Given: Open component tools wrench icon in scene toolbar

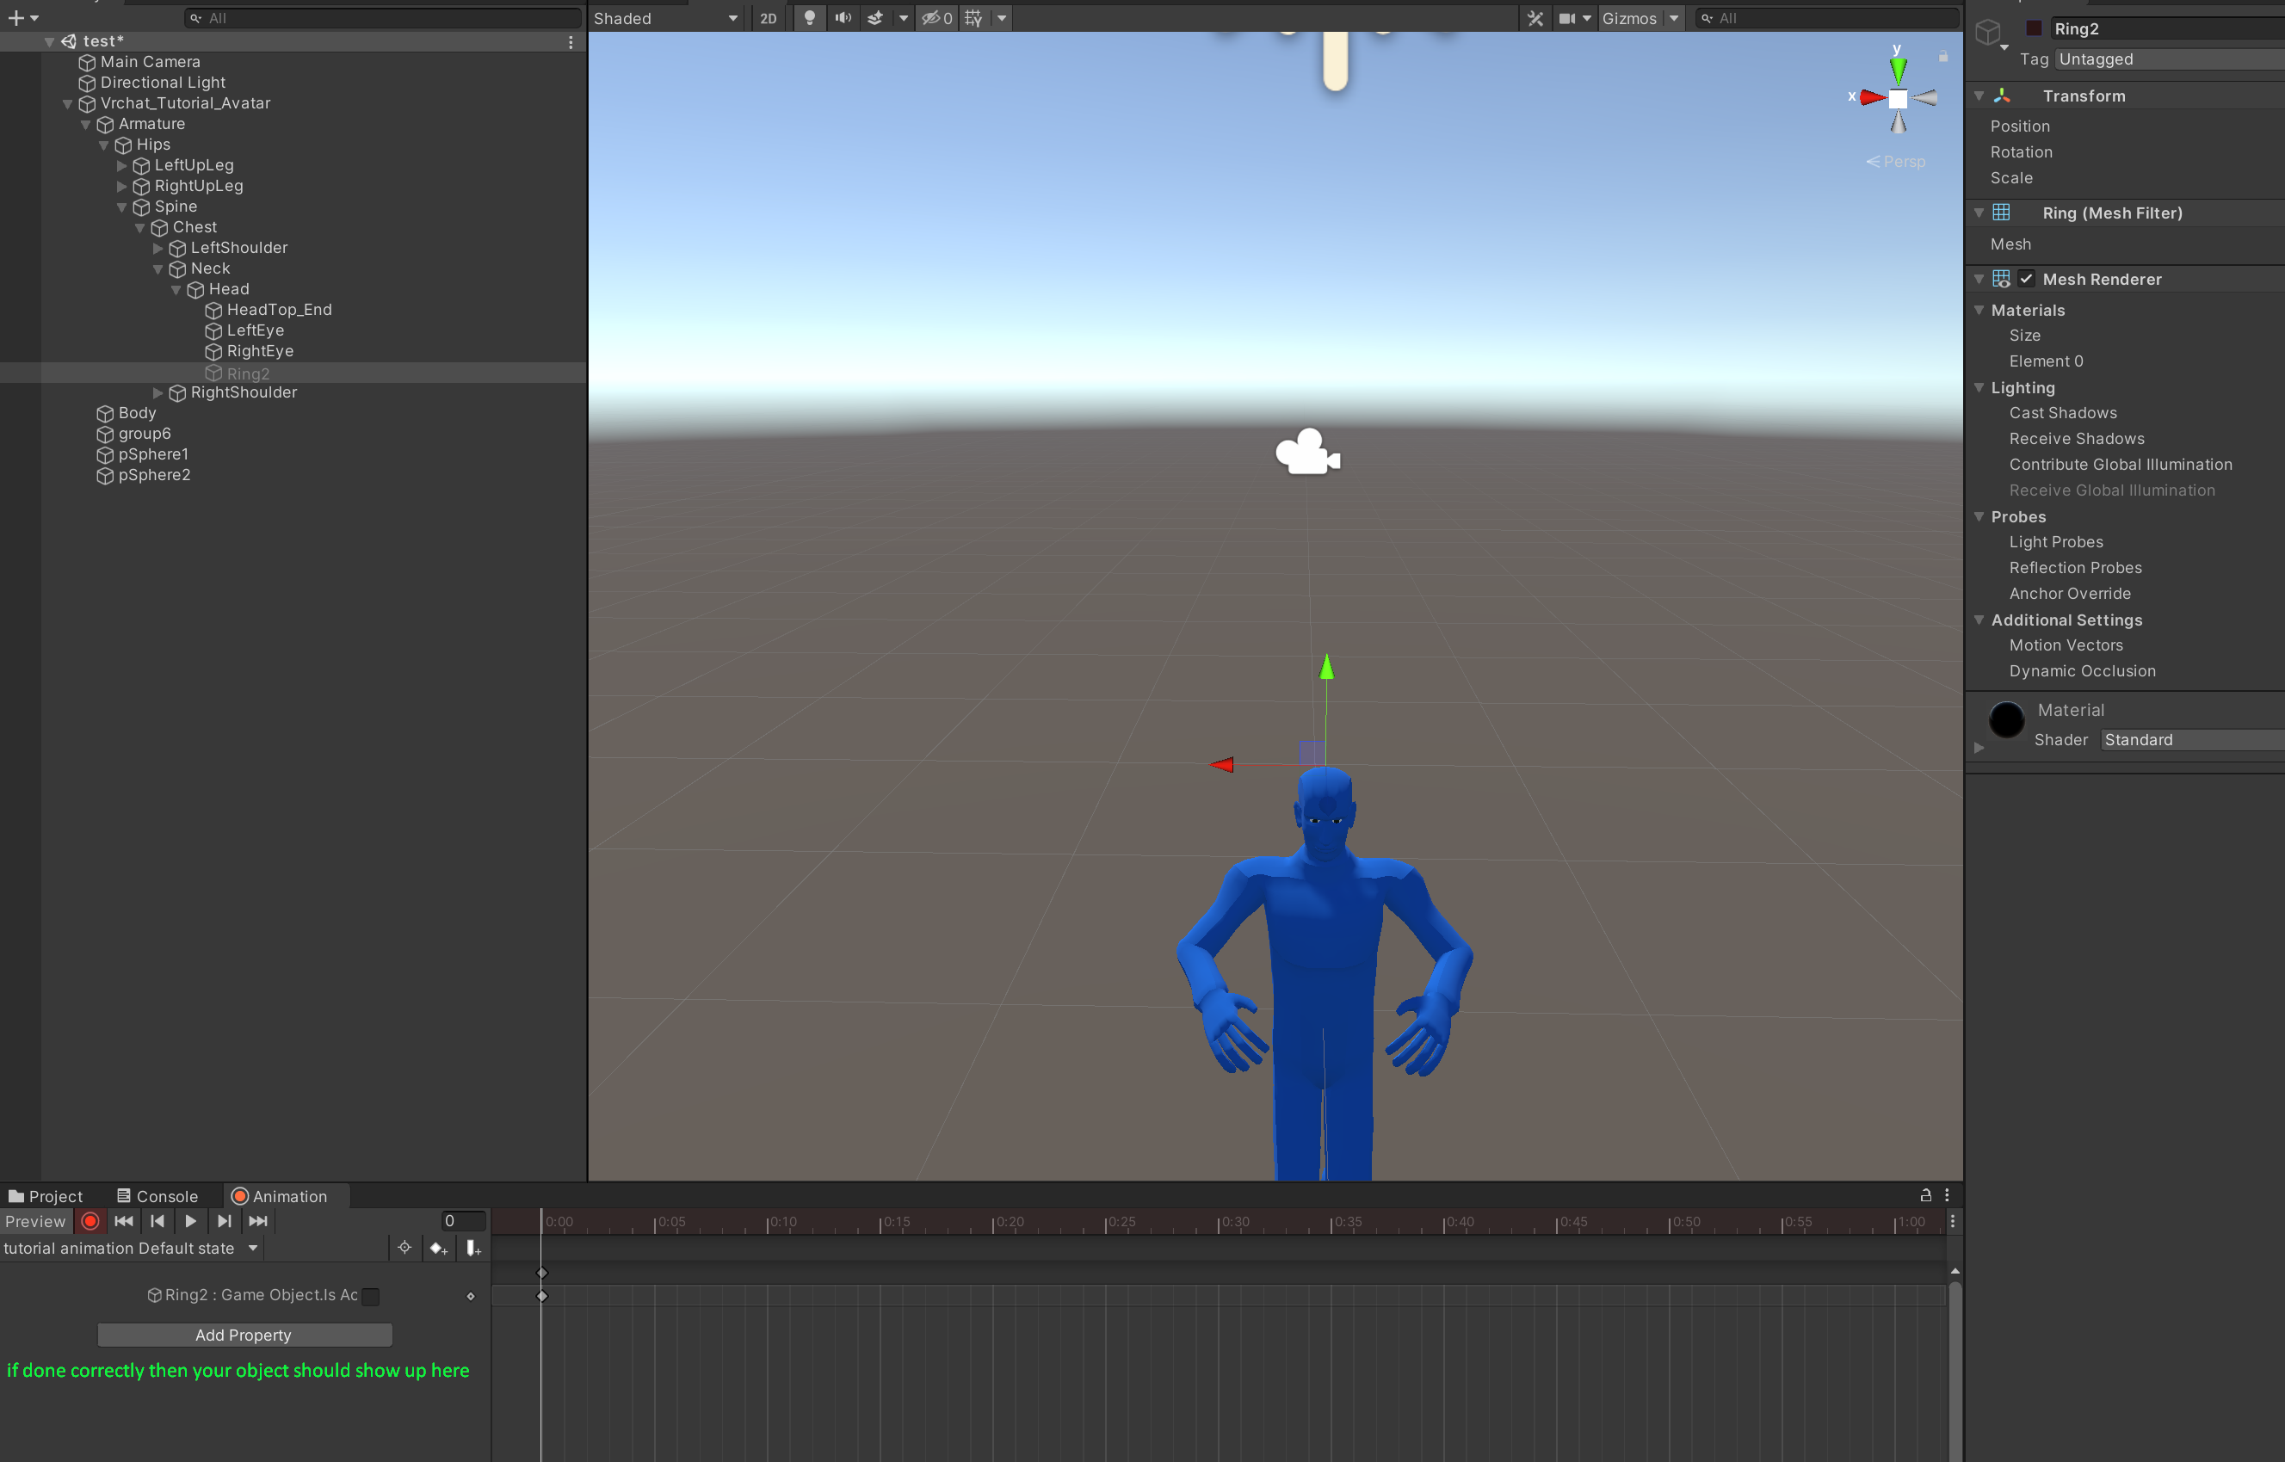Looking at the screenshot, I should [x=1535, y=18].
